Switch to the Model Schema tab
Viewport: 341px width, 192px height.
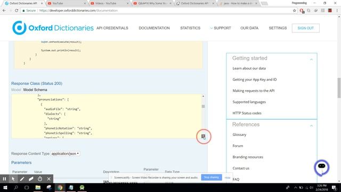(35, 90)
